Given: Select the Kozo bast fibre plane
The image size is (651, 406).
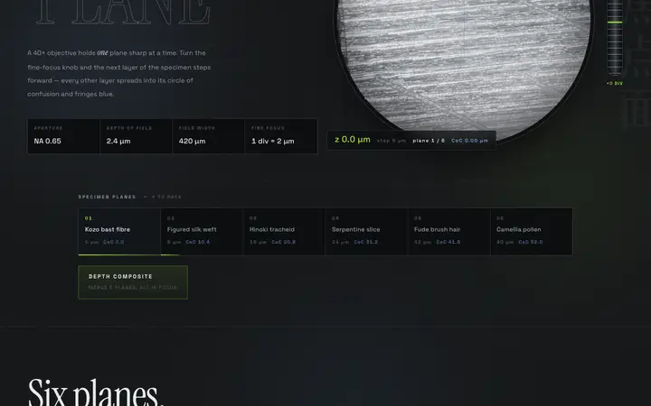Looking at the screenshot, I should (119, 232).
